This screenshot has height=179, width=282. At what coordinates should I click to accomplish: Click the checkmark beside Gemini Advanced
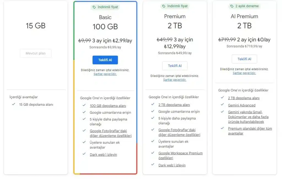coord(222,105)
